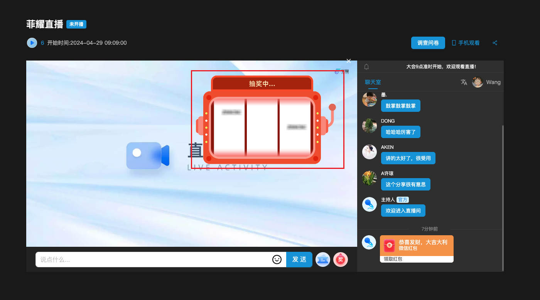This screenshot has width=540, height=300.
Task: Click the blue play icon under title
Action: [32, 43]
